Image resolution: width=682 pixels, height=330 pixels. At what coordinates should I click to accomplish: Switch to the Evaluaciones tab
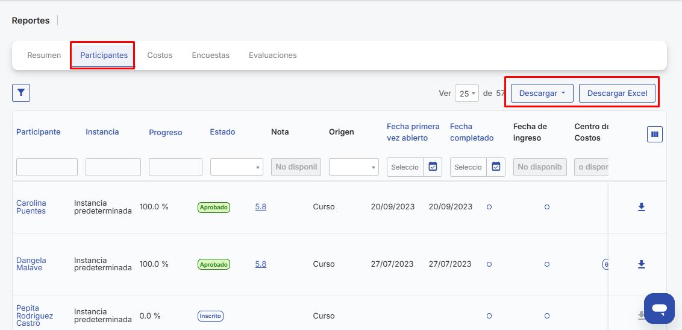272,56
